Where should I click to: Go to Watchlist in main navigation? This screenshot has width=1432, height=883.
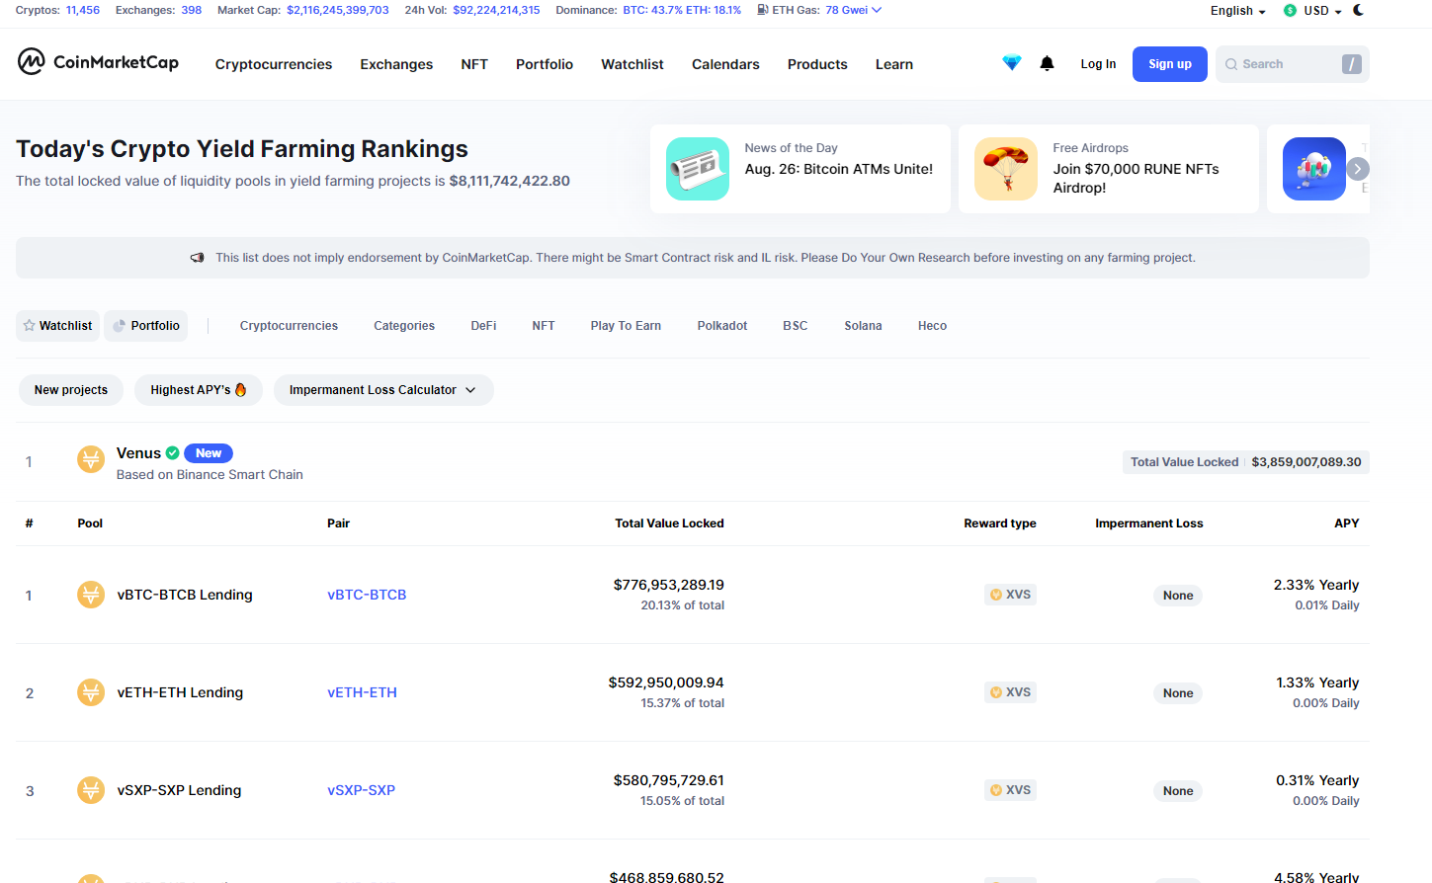tap(632, 64)
